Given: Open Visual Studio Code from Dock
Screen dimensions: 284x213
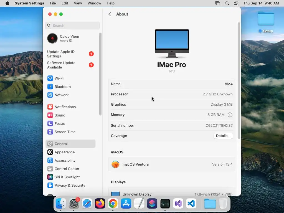Looking at the screenshot, I should point(191,203).
